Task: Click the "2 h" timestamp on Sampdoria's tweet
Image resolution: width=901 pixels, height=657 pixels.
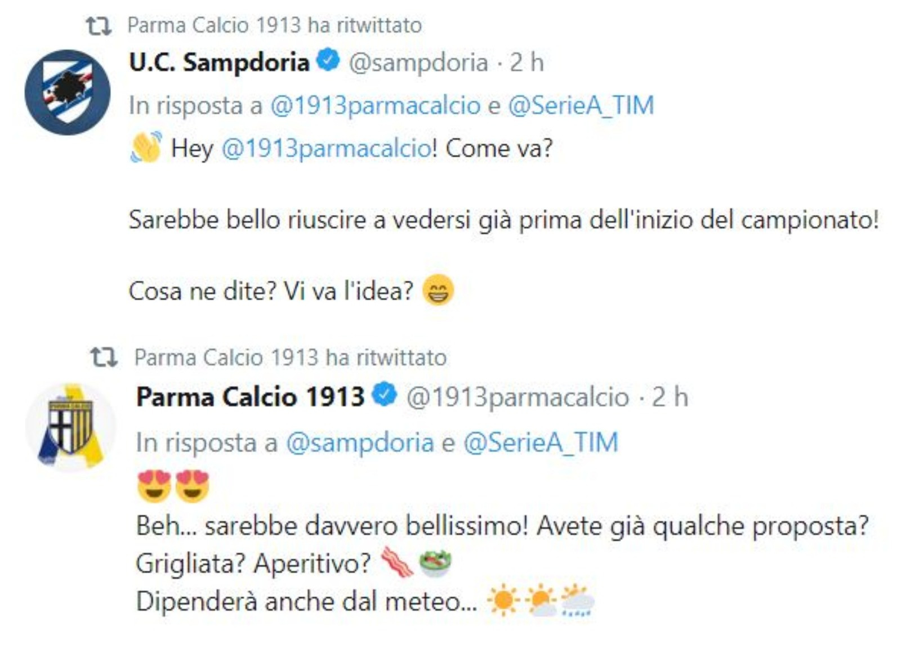Action: coord(527,62)
